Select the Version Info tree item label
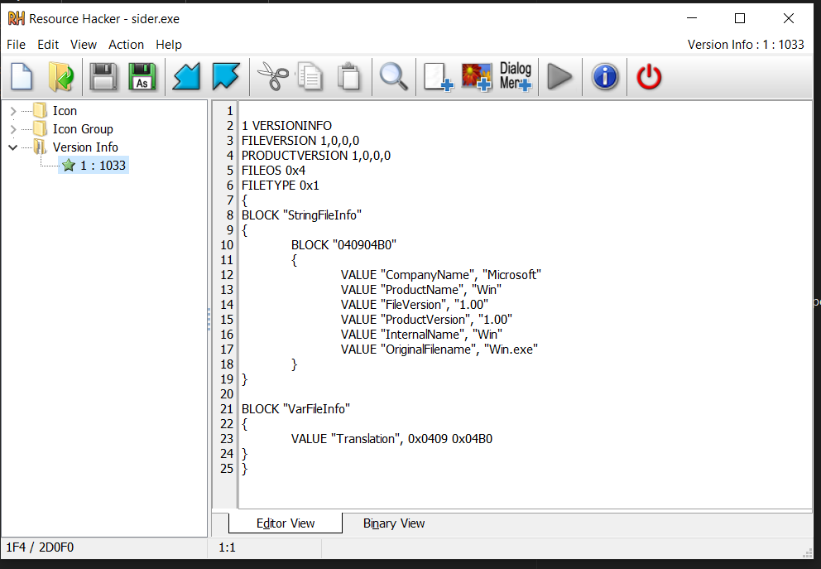Image resolution: width=821 pixels, height=569 pixels. [x=85, y=147]
